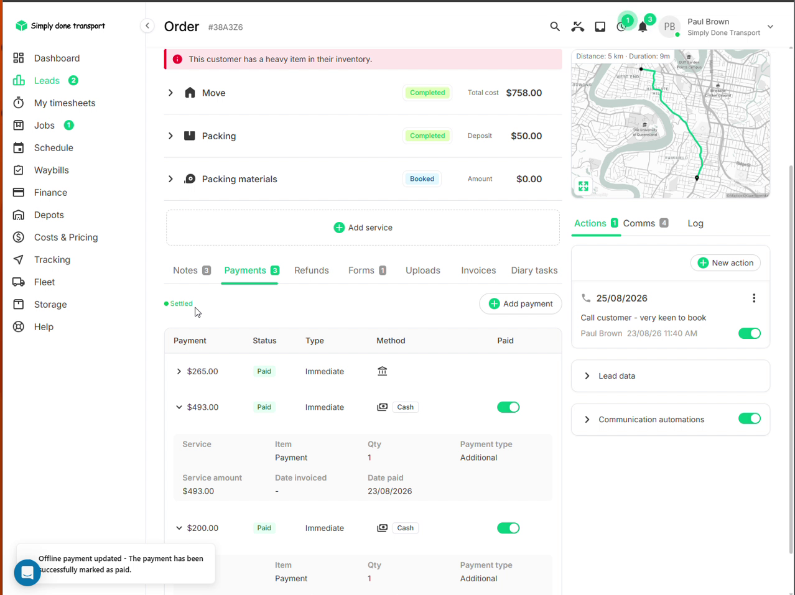Toggle paid switch for $493.00 payment
The width and height of the screenshot is (795, 595).
pyautogui.click(x=508, y=407)
